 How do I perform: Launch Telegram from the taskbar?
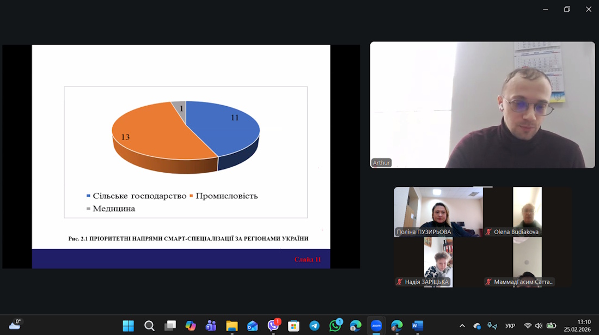(x=314, y=326)
